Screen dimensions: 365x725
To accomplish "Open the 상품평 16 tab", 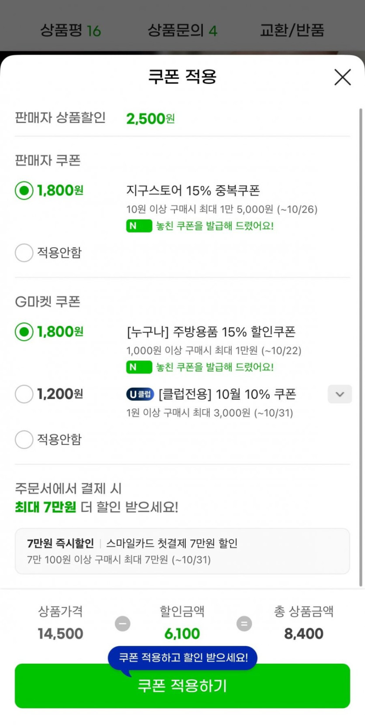I will tap(70, 30).
